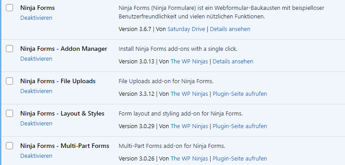Open The WP Ninjas link in File Uploads row
Image resolution: width=345 pixels, height=165 pixels.
[189, 94]
